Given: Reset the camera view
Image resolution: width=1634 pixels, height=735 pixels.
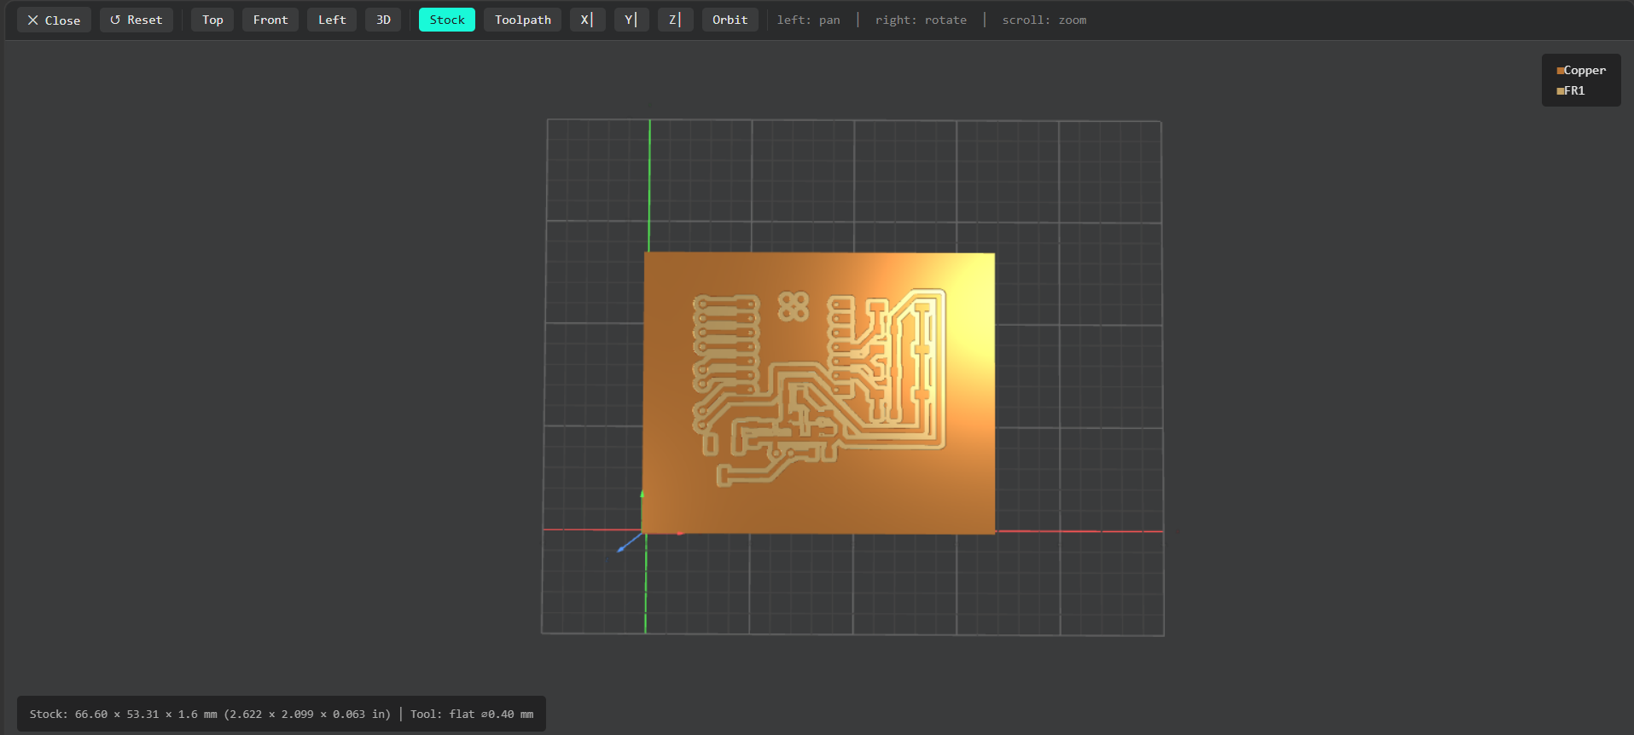Looking at the screenshot, I should 137,20.
